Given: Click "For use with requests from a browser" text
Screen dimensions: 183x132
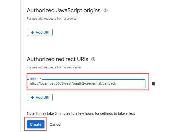Looking at the screenshot, I should tap(52, 19).
